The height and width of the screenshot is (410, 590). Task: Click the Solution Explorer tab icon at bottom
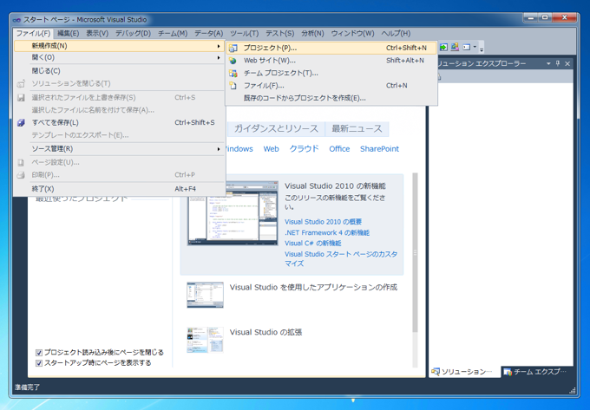[436, 372]
